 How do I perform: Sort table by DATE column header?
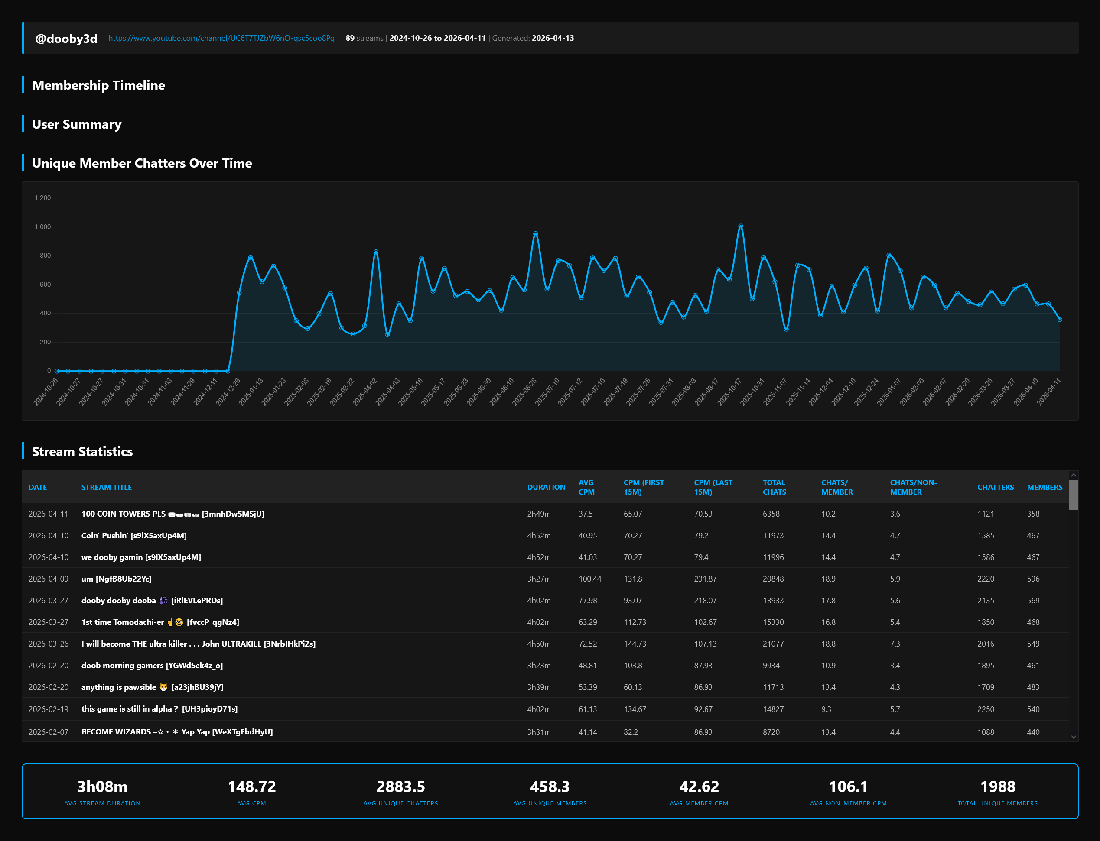pyautogui.click(x=38, y=487)
